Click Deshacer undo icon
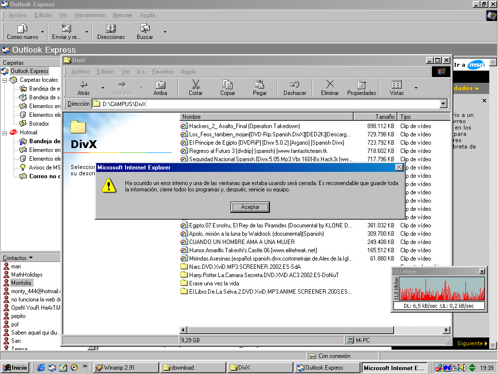This screenshot has height=374, width=498. click(x=295, y=84)
